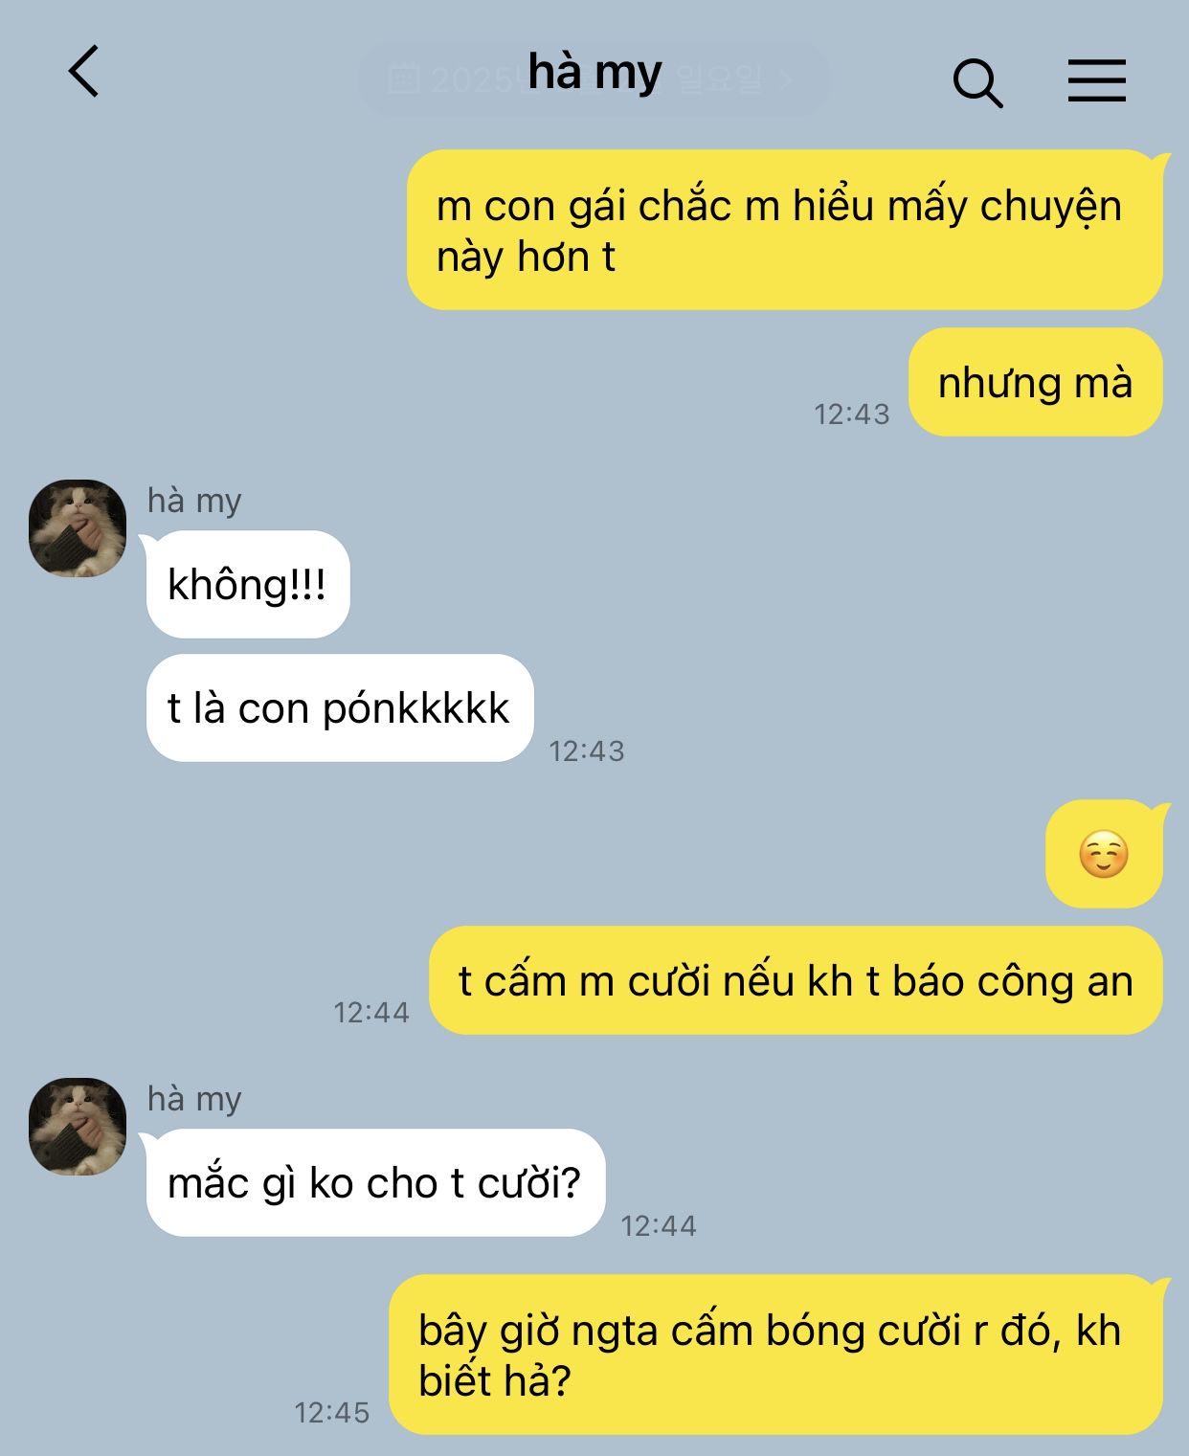Select 't cấm m cười nếu kh' message
The width and height of the screenshot is (1189, 1456).
(796, 980)
